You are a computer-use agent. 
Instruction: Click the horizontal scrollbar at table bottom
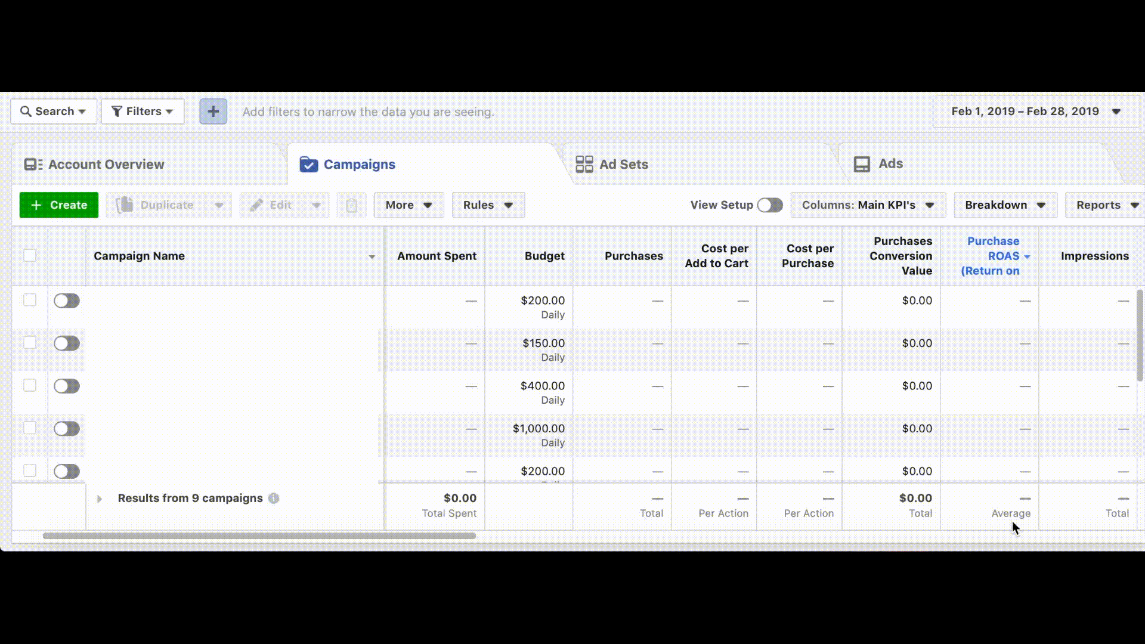(259, 535)
